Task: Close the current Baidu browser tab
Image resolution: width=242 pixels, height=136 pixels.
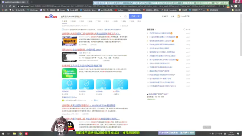Action: point(27,2)
